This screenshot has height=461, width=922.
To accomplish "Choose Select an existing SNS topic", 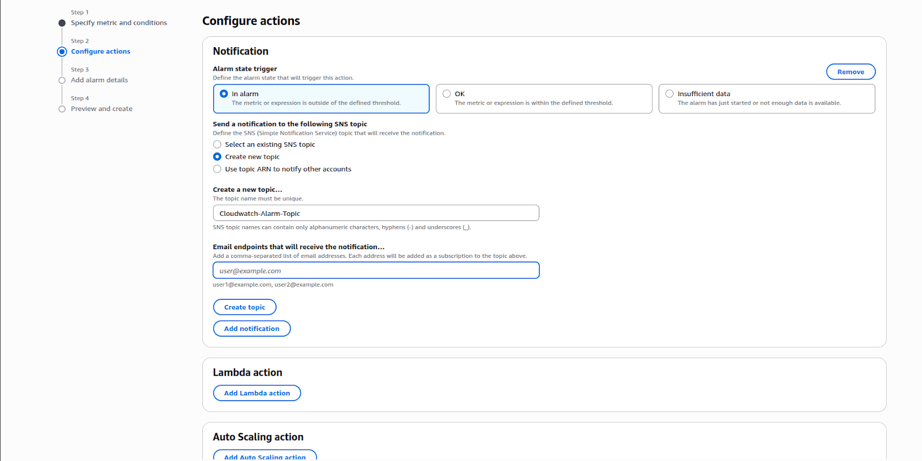I will click(x=217, y=144).
